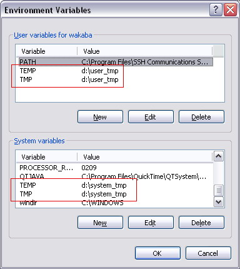Click the QuickTime QTSystem path value
240x269 pixels.
click(x=144, y=176)
